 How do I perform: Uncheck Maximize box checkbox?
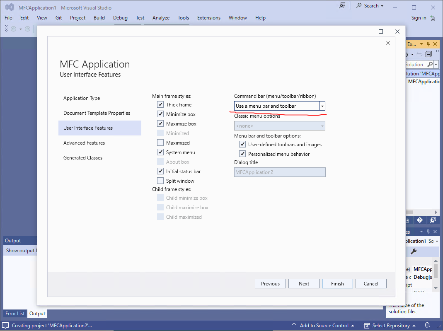(160, 124)
